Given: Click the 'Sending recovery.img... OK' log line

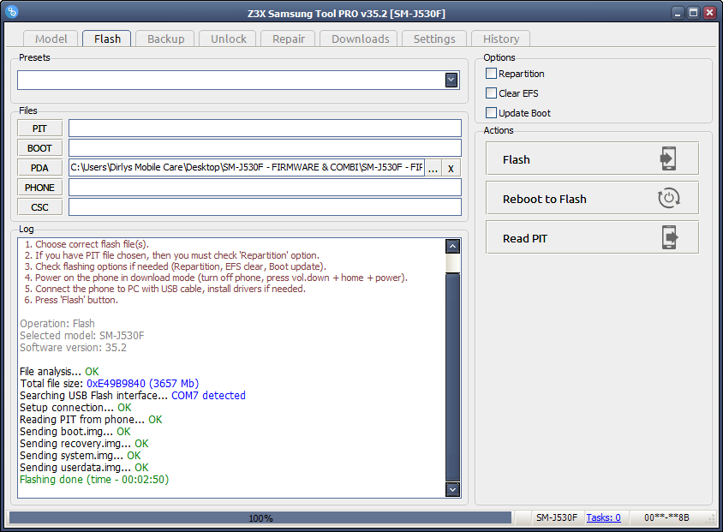Looking at the screenshot, I should [x=84, y=444].
